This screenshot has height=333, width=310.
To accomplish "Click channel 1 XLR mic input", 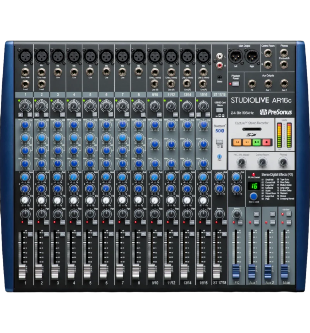I will pos(25,56).
